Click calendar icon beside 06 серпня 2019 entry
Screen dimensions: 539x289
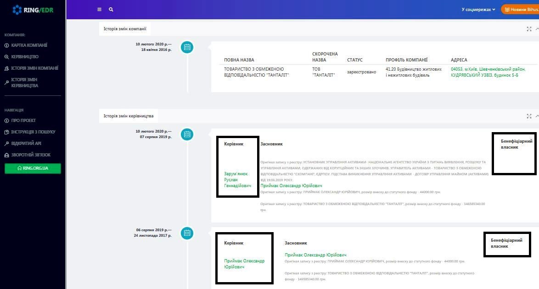pyautogui.click(x=187, y=233)
